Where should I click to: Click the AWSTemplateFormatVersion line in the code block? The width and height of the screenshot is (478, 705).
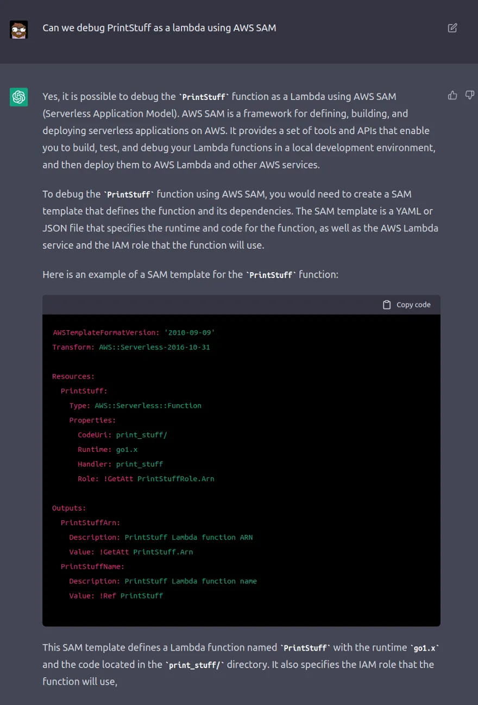(x=133, y=332)
